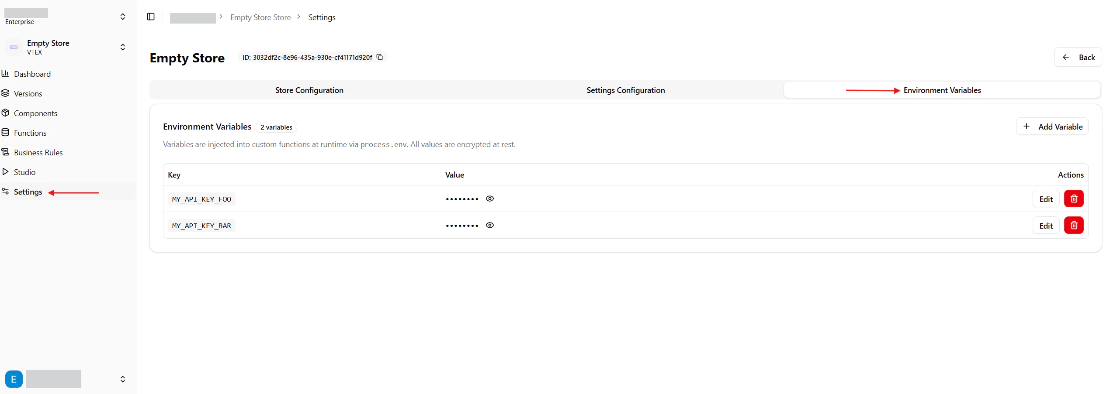Click the Key column header
Viewport: 1110px width, 394px height.
(174, 175)
